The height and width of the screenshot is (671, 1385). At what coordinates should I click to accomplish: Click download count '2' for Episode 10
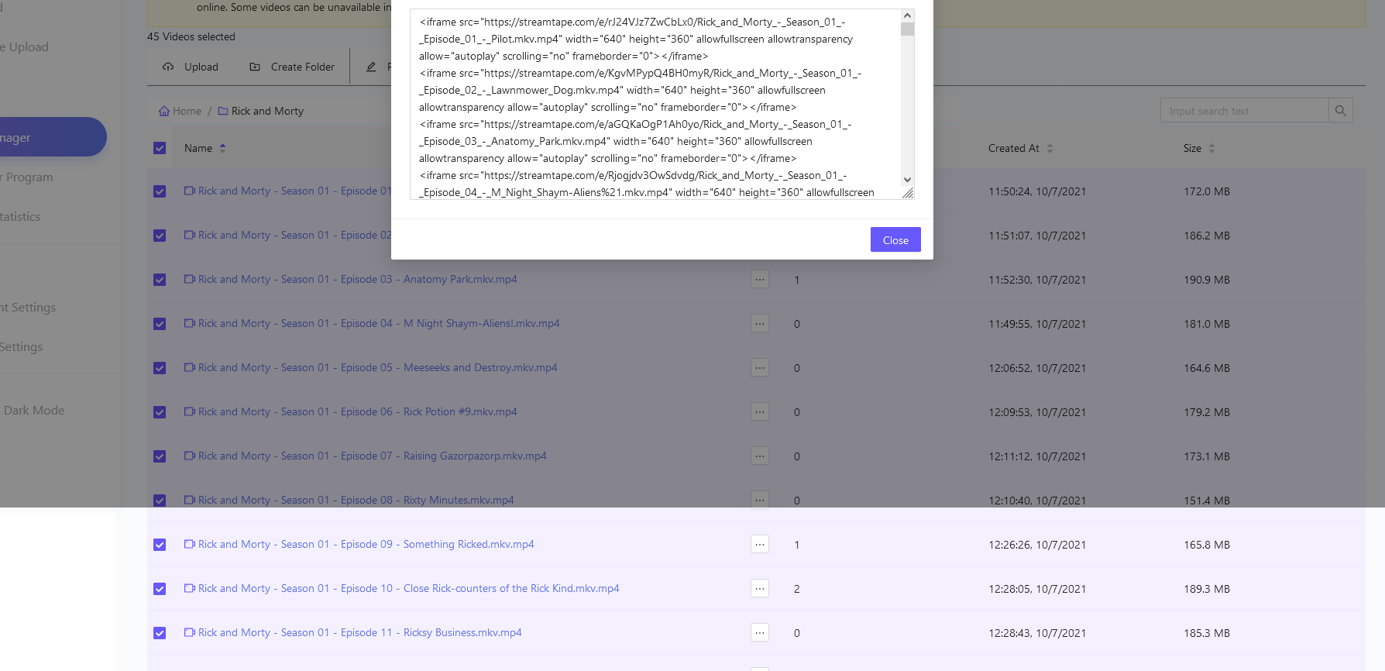[797, 589]
